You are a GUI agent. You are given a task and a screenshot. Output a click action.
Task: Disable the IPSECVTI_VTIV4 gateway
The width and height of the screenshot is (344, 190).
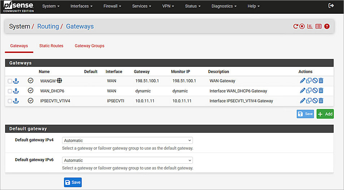[315, 101]
